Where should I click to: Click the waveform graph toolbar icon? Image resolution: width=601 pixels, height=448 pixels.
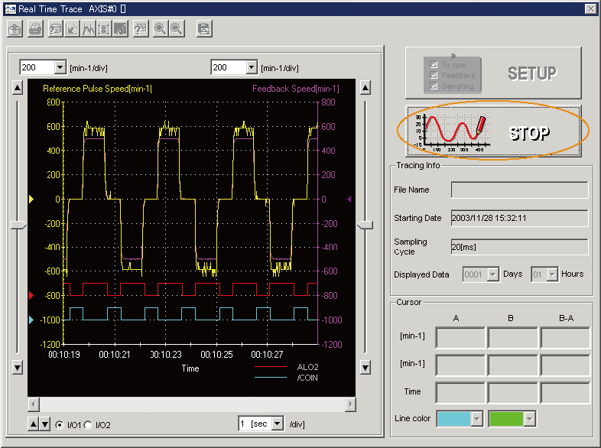[89, 29]
